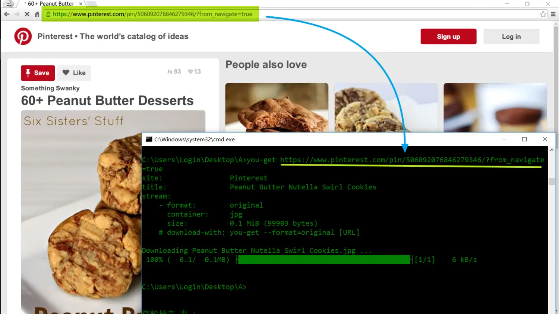This screenshot has width=559, height=314.
Task: Click the repin count 93
Action: point(174,71)
